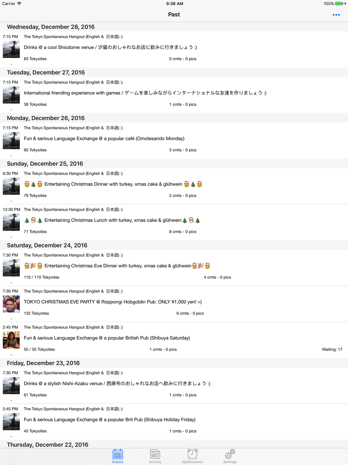Open the Christmas Lunch with turkey event
This screenshot has height=465, width=348.
pos(174,222)
